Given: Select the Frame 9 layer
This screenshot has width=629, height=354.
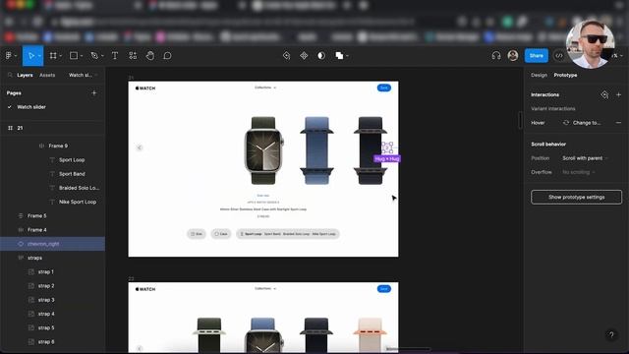Looking at the screenshot, I should [x=58, y=146].
